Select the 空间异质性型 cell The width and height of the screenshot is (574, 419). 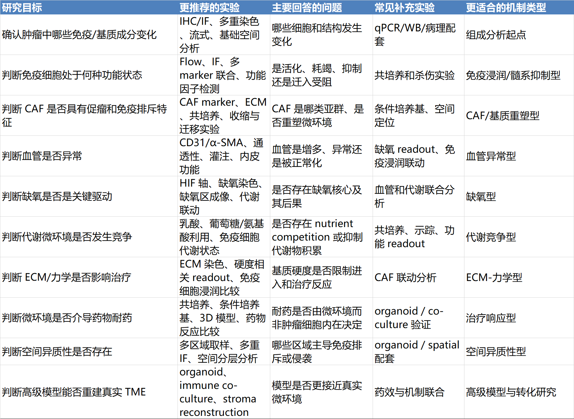[x=496, y=352]
